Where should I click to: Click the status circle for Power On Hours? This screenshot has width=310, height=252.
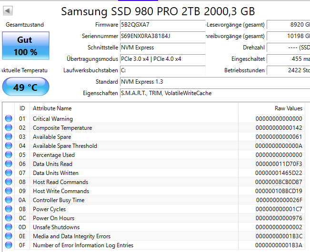[9, 218]
